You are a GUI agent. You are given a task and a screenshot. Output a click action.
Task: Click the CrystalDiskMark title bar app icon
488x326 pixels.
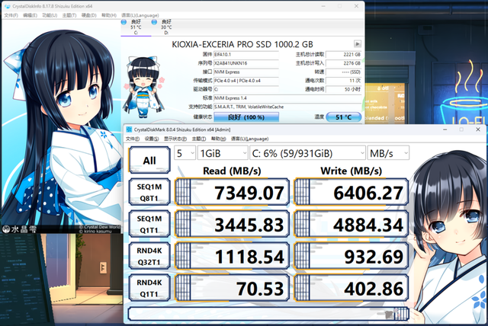coord(129,129)
